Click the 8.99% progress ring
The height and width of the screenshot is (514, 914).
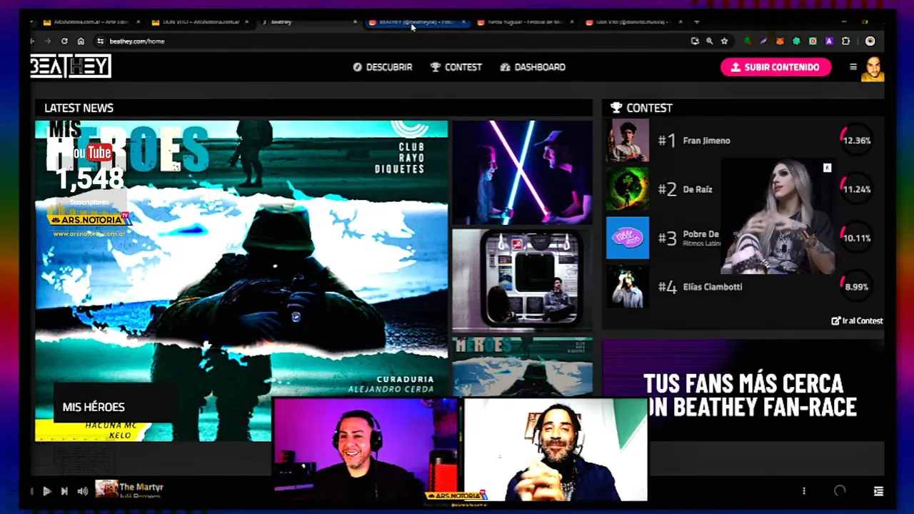click(855, 286)
